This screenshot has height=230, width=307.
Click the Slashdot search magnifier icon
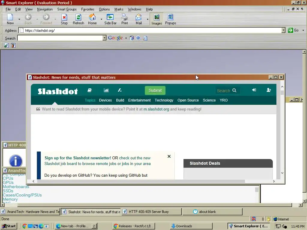234,90
